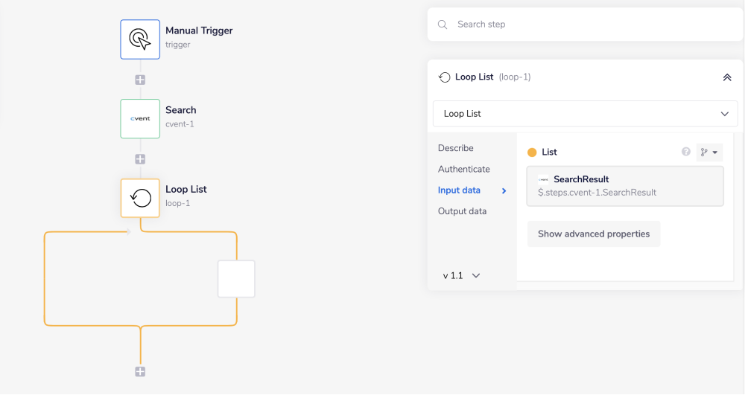Image resolution: width=745 pixels, height=395 pixels.
Task: Collapse the Loop List properties panel
Action: coord(727,77)
